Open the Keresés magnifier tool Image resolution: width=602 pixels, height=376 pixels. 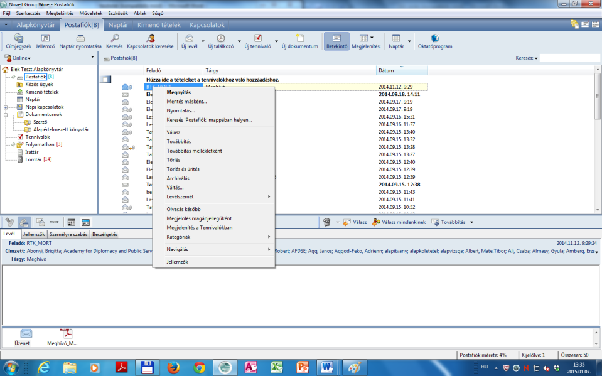(x=114, y=41)
